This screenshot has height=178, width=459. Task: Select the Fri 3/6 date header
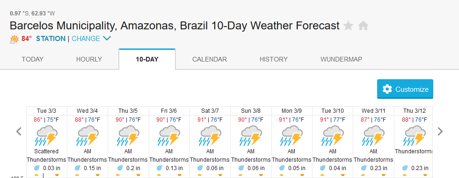pos(169,111)
